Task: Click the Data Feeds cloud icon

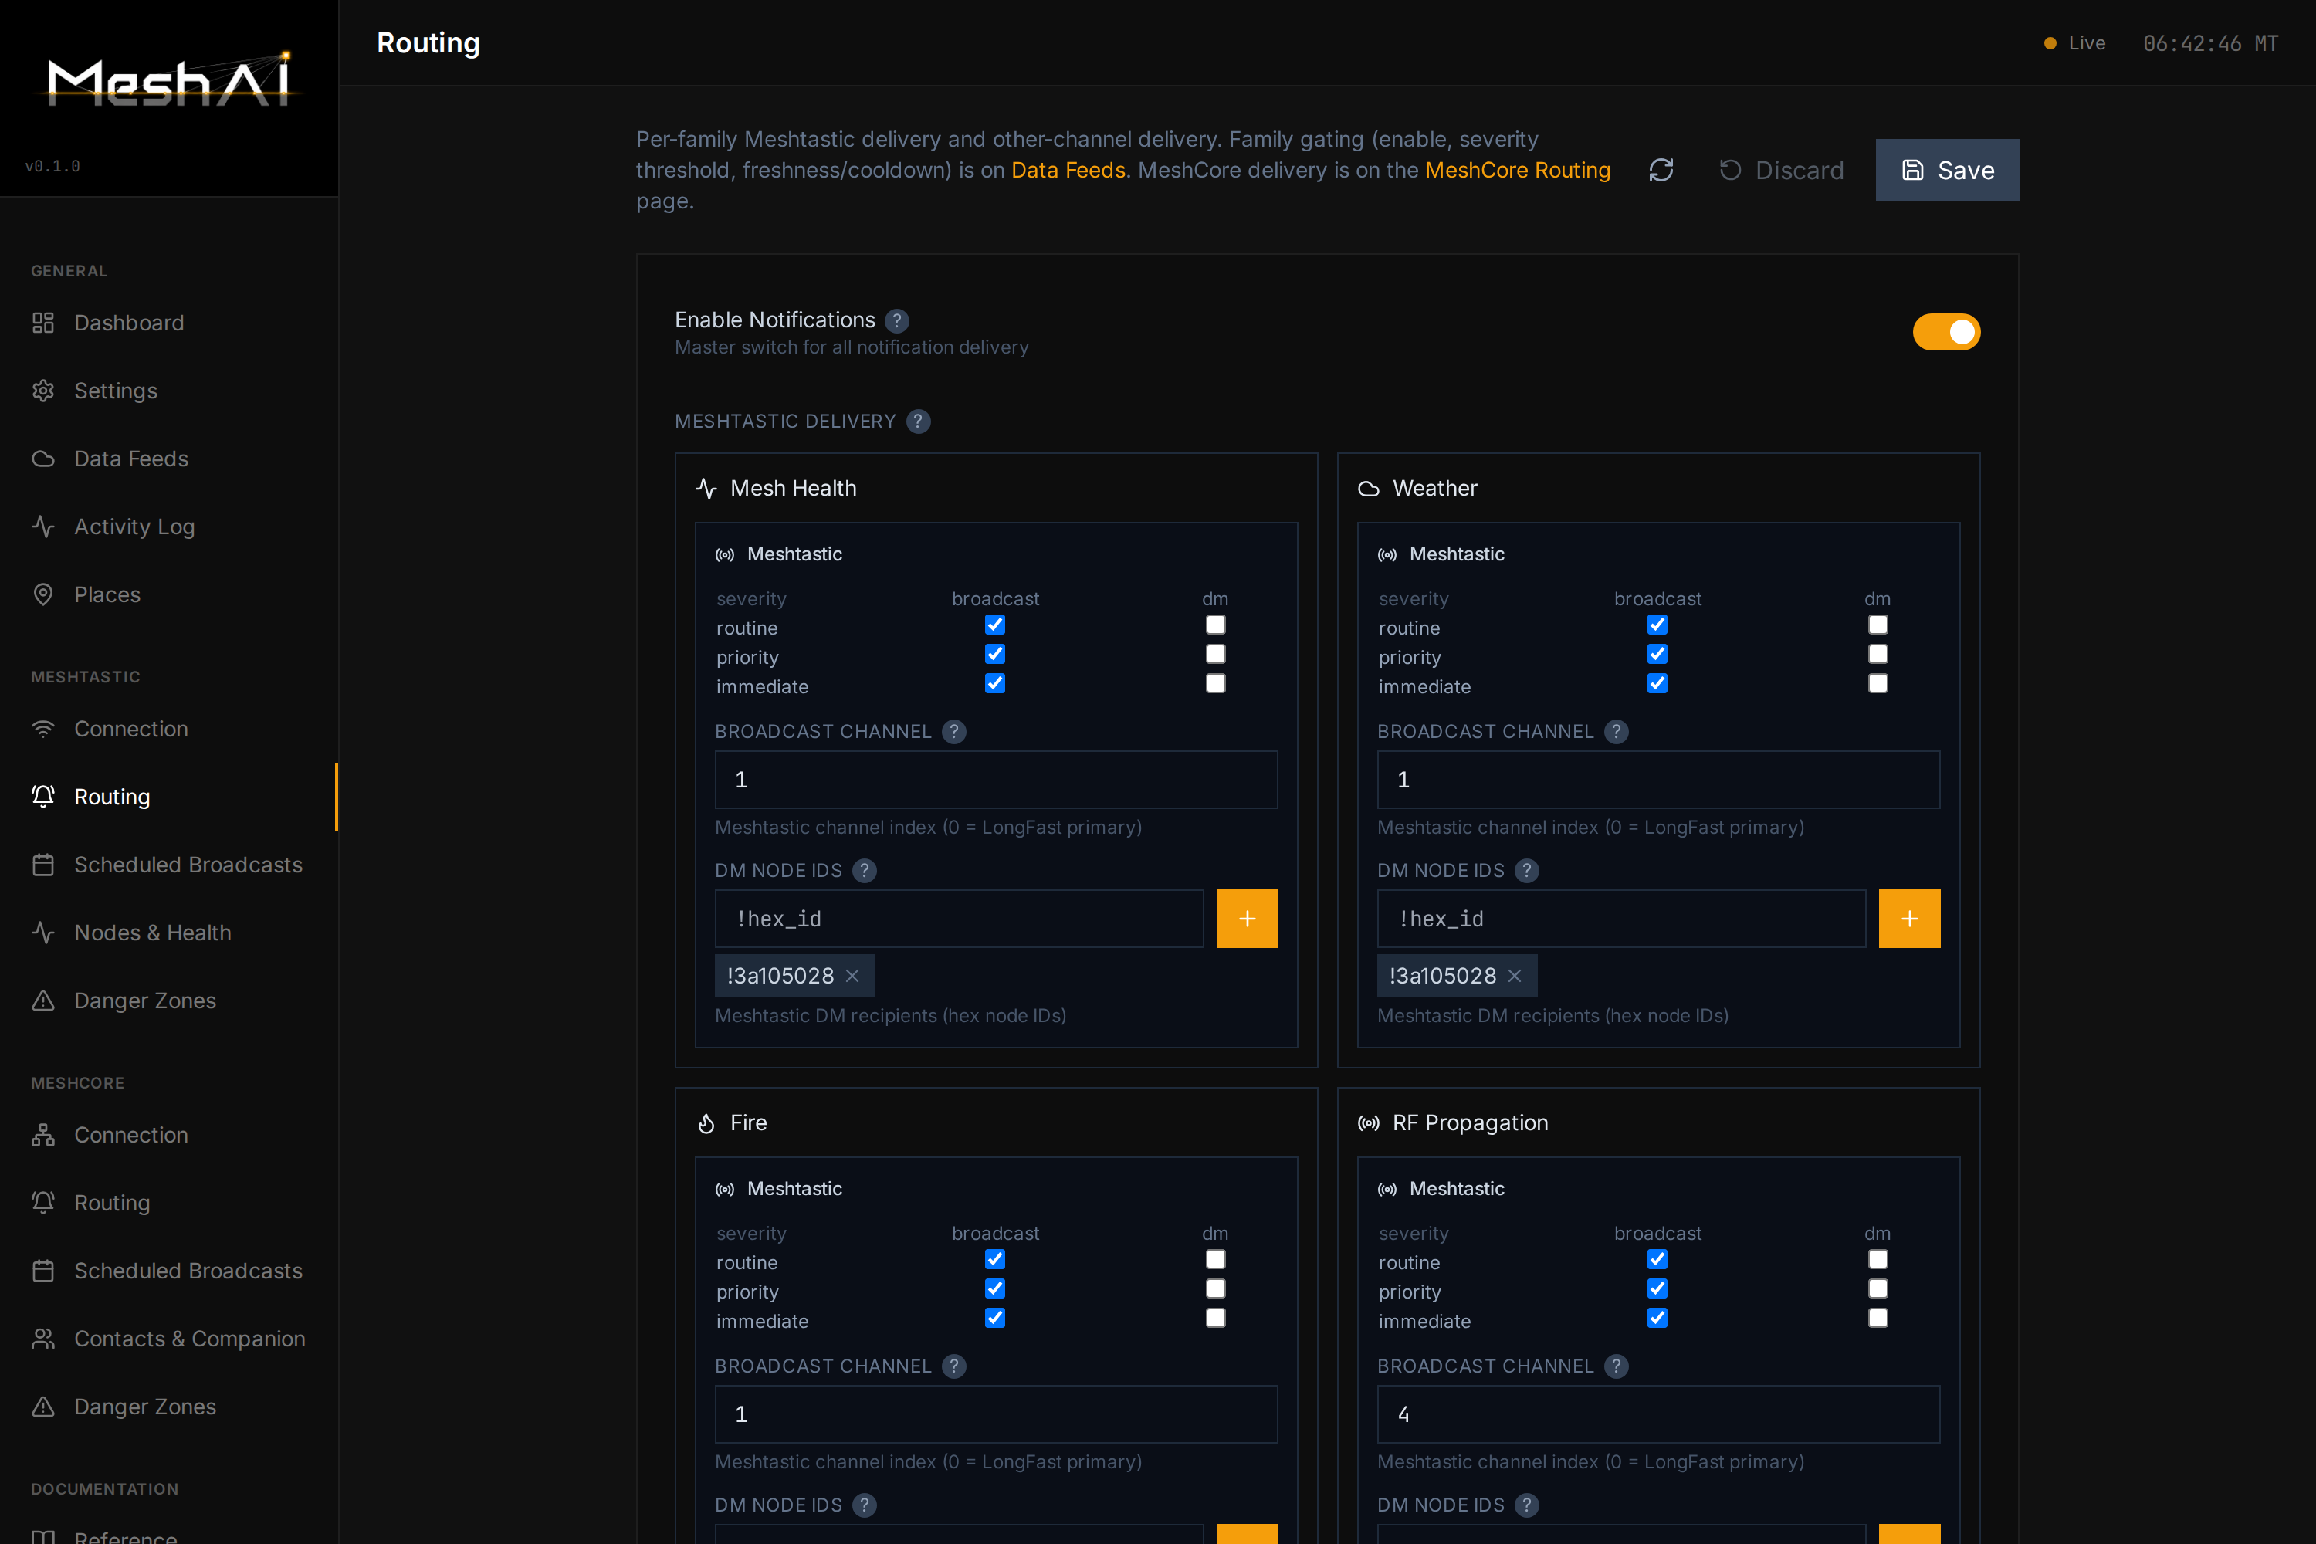Action: pos(43,459)
